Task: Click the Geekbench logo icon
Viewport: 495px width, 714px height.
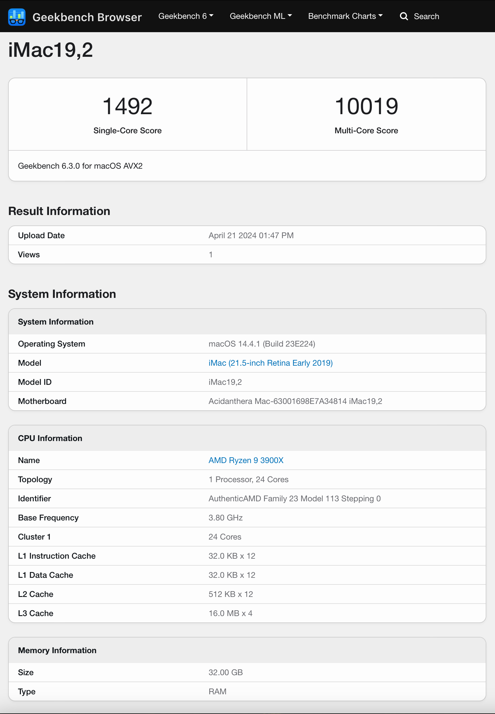Action: 17,17
